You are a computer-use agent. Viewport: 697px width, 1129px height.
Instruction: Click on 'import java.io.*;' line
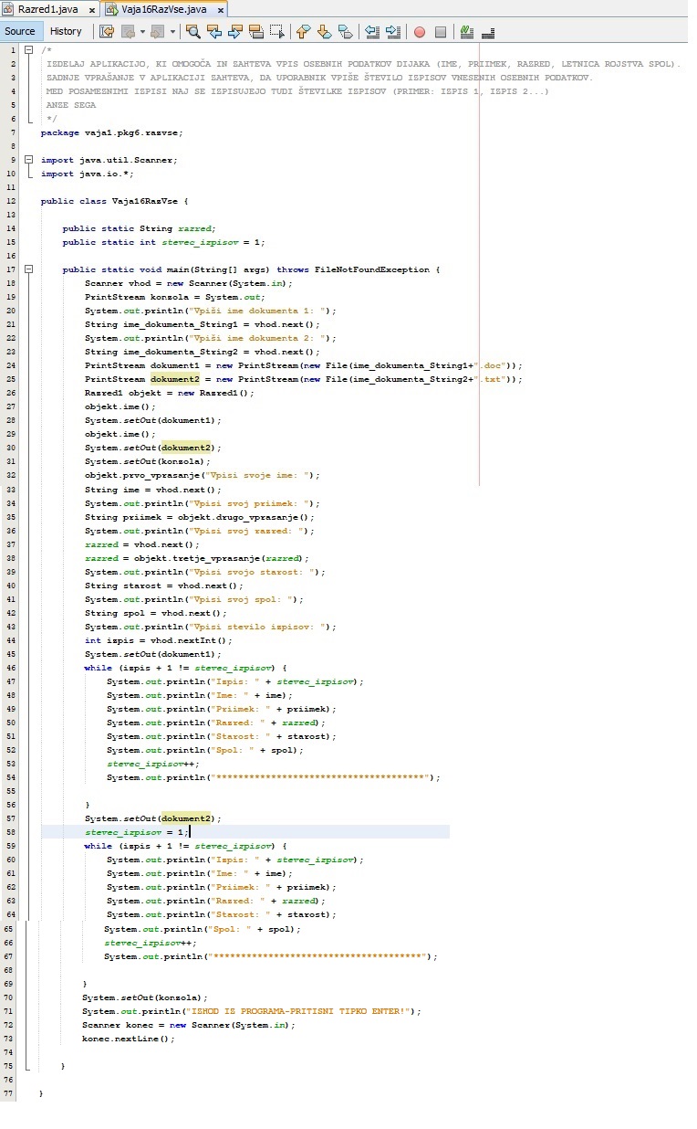[x=88, y=174]
